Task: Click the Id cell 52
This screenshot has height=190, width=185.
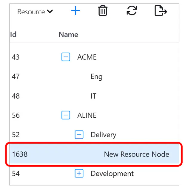Action: pos(16,135)
